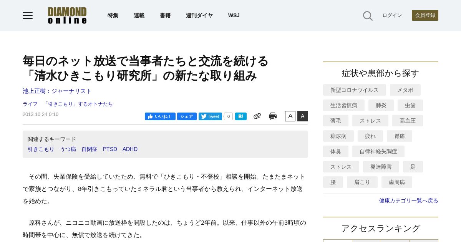Select the 糖尿病 tag
This screenshot has width=461, height=242.
338,136
